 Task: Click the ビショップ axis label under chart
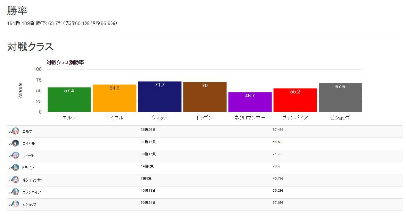tap(340, 118)
